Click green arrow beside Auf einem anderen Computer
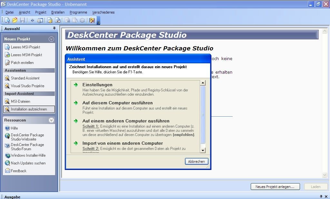 click(x=76, y=121)
